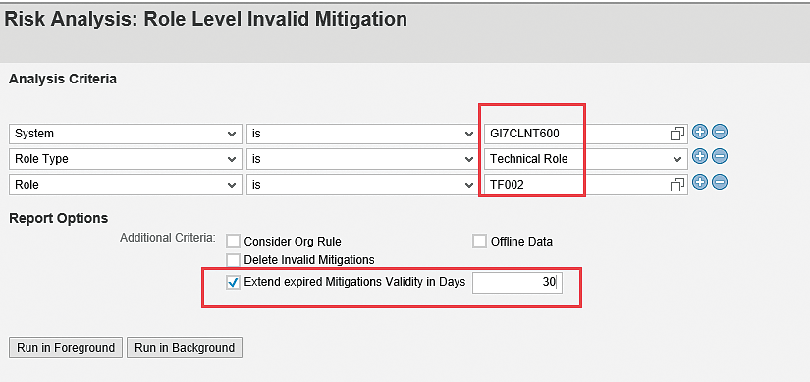Expand the Role Type criteria dropdown
This screenshot has width=810, height=382.
pyautogui.click(x=126, y=159)
